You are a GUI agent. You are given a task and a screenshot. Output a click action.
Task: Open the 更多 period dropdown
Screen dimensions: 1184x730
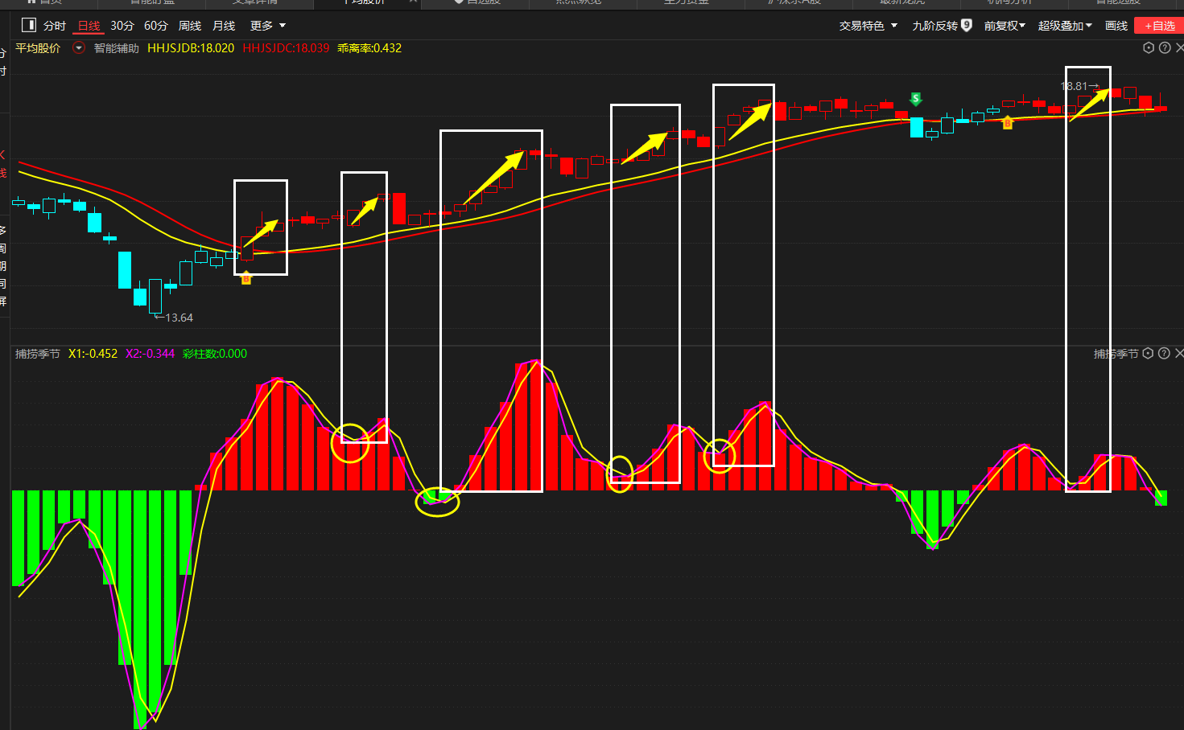268,26
